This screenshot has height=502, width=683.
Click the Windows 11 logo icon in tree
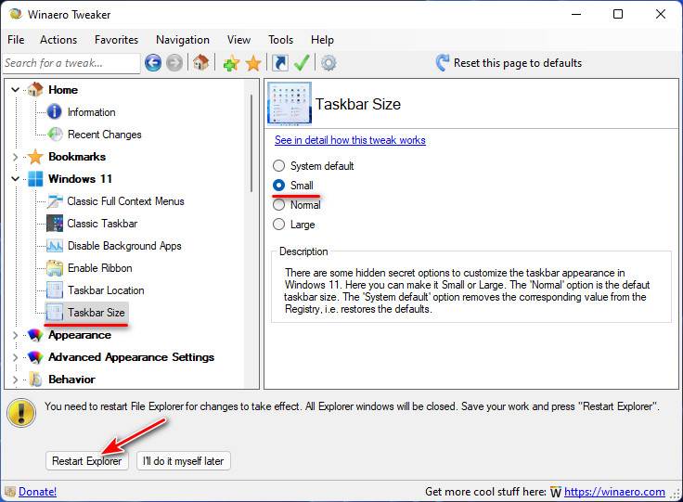(35, 178)
